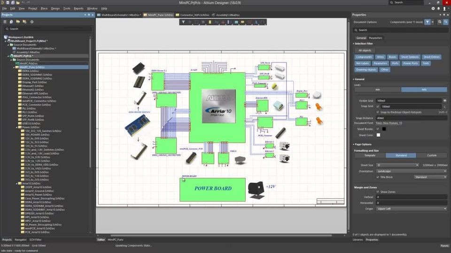Click the yellow place port icon

coord(243,22)
